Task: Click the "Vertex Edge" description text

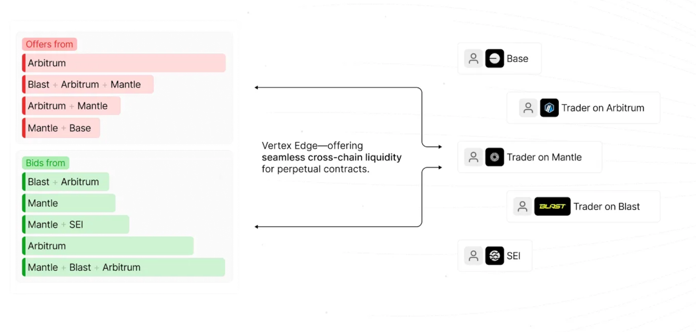Action: (x=331, y=157)
